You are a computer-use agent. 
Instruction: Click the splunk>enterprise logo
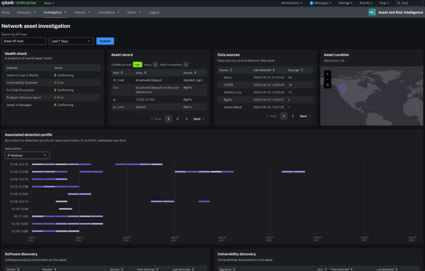[x=19, y=3]
